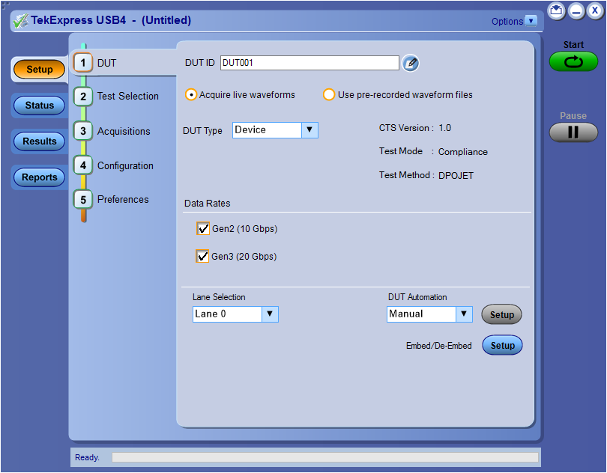Click the step 2 number icon
The height and width of the screenshot is (473, 607).
pos(84,97)
